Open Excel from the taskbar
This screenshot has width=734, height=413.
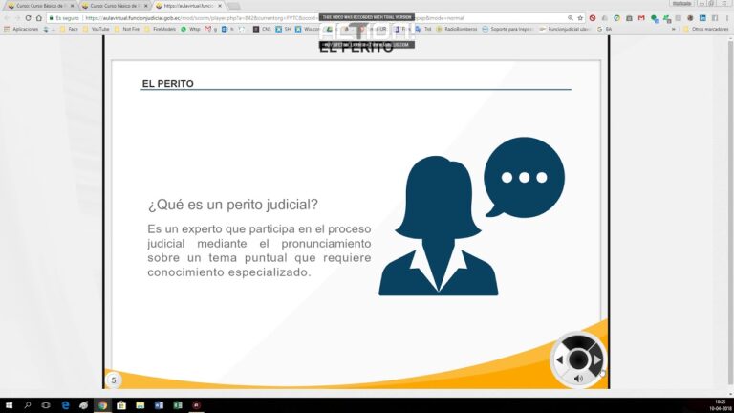coord(178,405)
